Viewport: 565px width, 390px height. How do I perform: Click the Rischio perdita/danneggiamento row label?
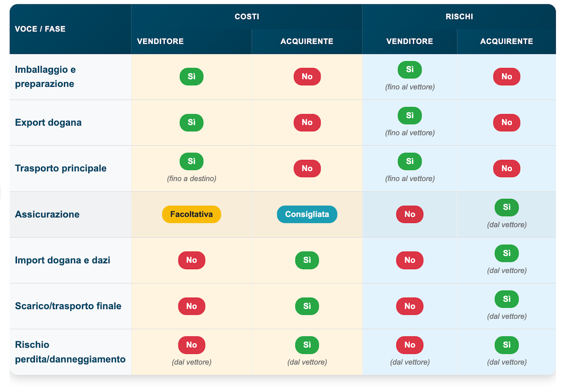point(70,352)
